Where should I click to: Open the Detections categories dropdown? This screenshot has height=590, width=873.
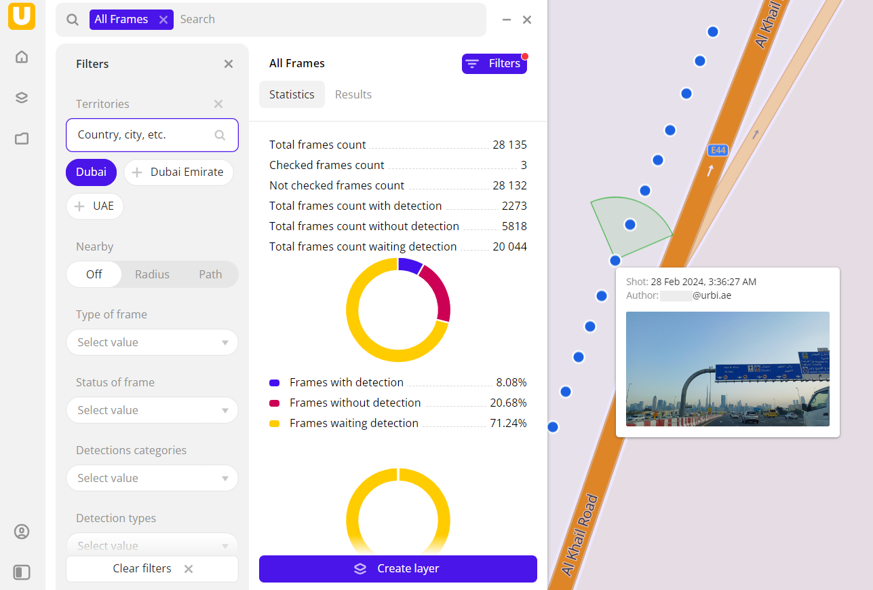152,478
